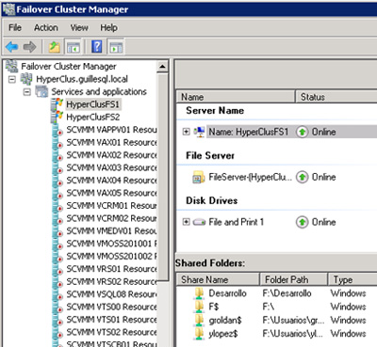Sort by the Type column header

click(x=352, y=279)
